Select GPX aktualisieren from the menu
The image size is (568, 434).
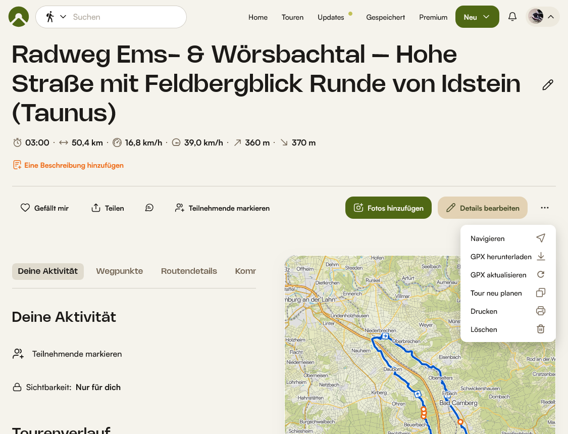click(508, 274)
